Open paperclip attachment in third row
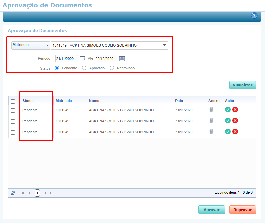The width and height of the screenshot is (265, 223). 211,132
